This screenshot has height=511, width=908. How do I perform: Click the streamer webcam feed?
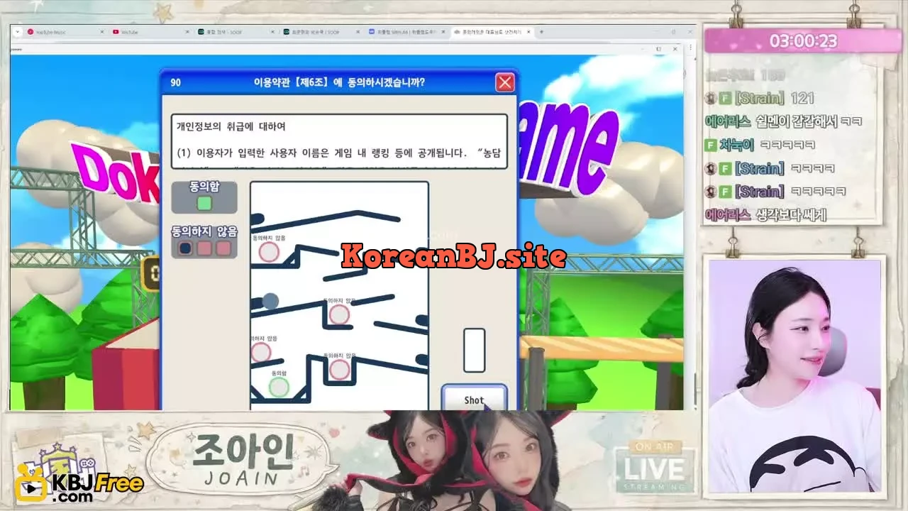click(x=794, y=377)
